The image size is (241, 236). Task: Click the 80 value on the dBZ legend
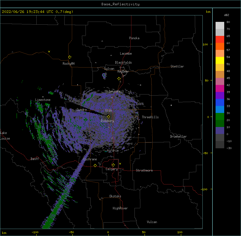coord(228,22)
